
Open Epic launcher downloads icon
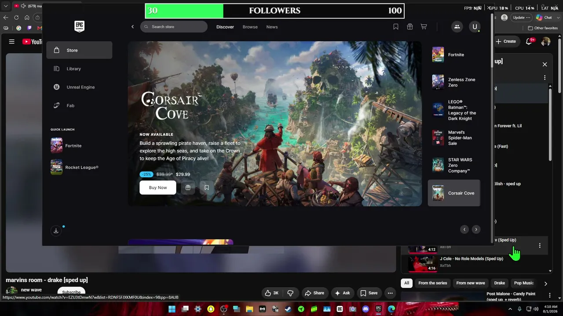click(56, 231)
